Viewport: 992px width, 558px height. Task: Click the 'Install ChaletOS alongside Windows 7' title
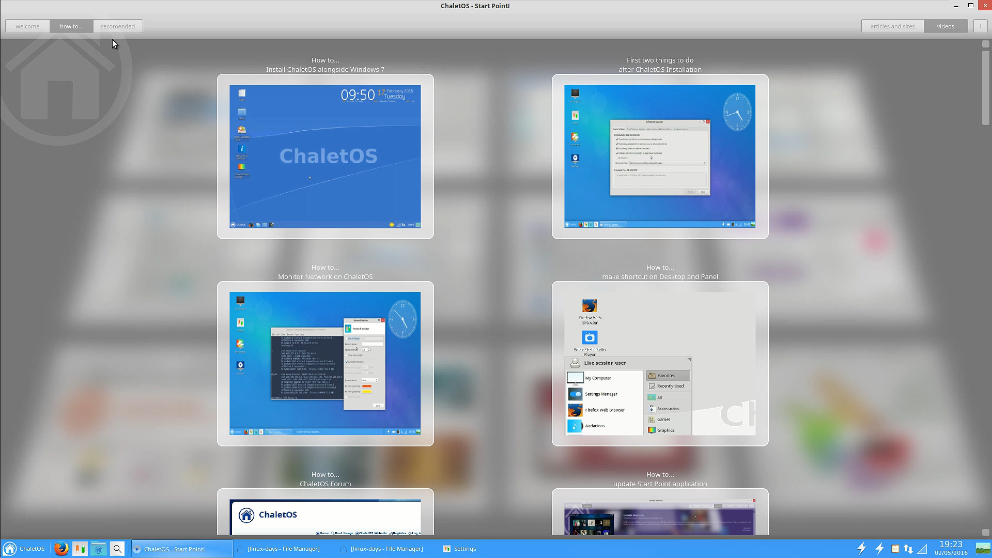(x=325, y=69)
